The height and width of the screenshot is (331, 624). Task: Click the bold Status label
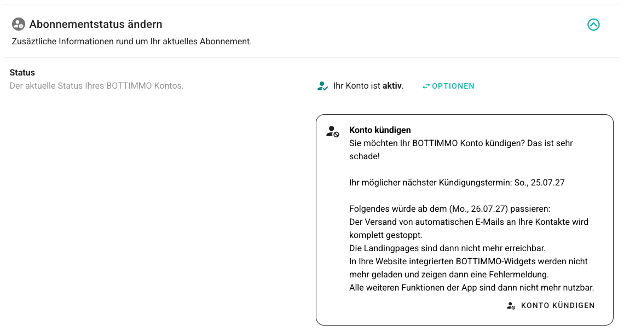point(22,72)
